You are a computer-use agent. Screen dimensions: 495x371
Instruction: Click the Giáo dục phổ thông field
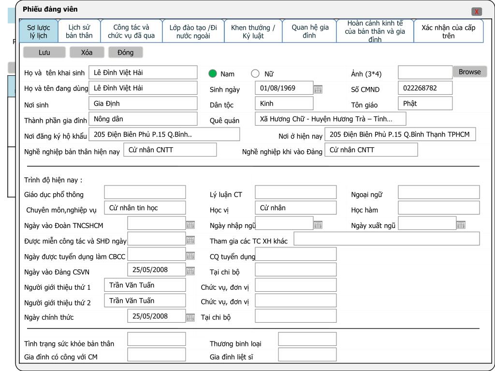[145, 192]
